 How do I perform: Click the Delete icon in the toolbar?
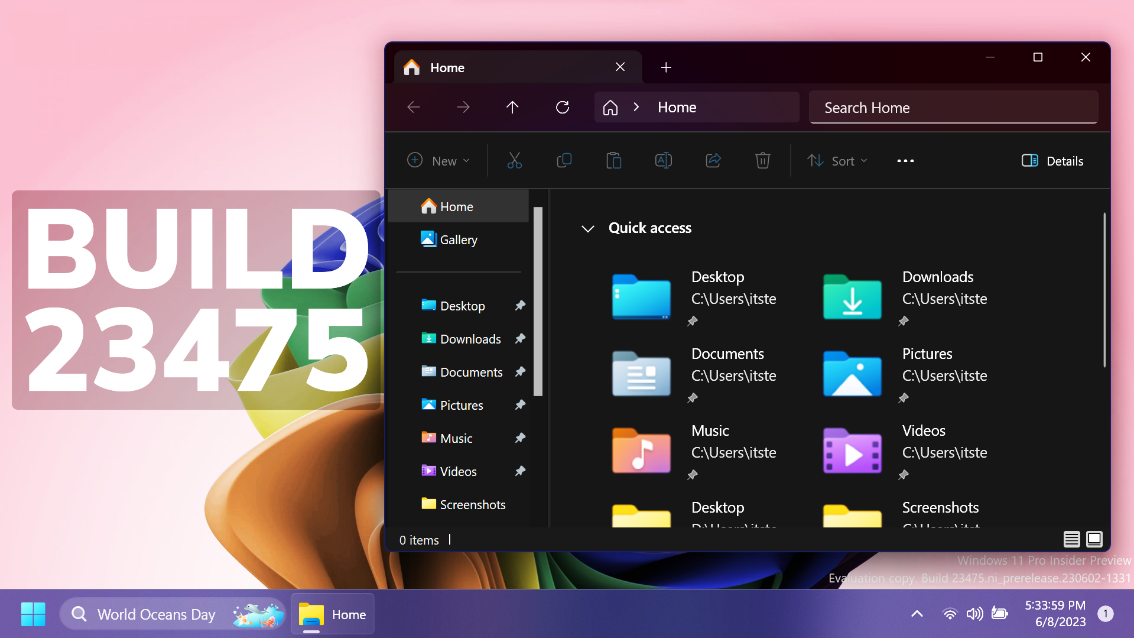[762, 160]
